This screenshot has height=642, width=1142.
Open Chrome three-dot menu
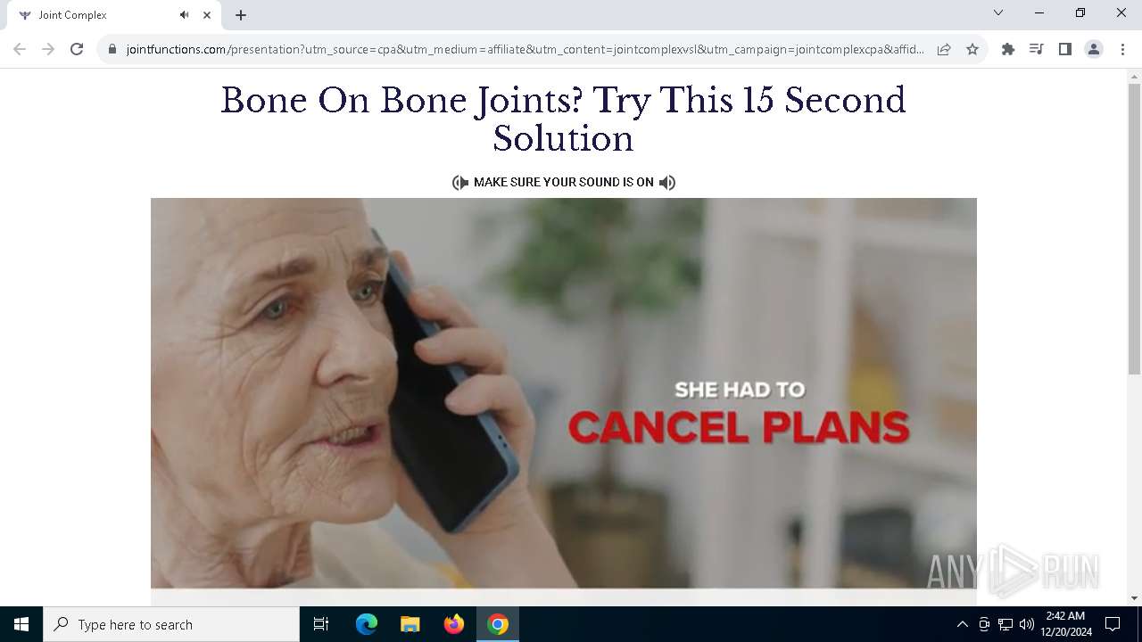pos(1122,49)
